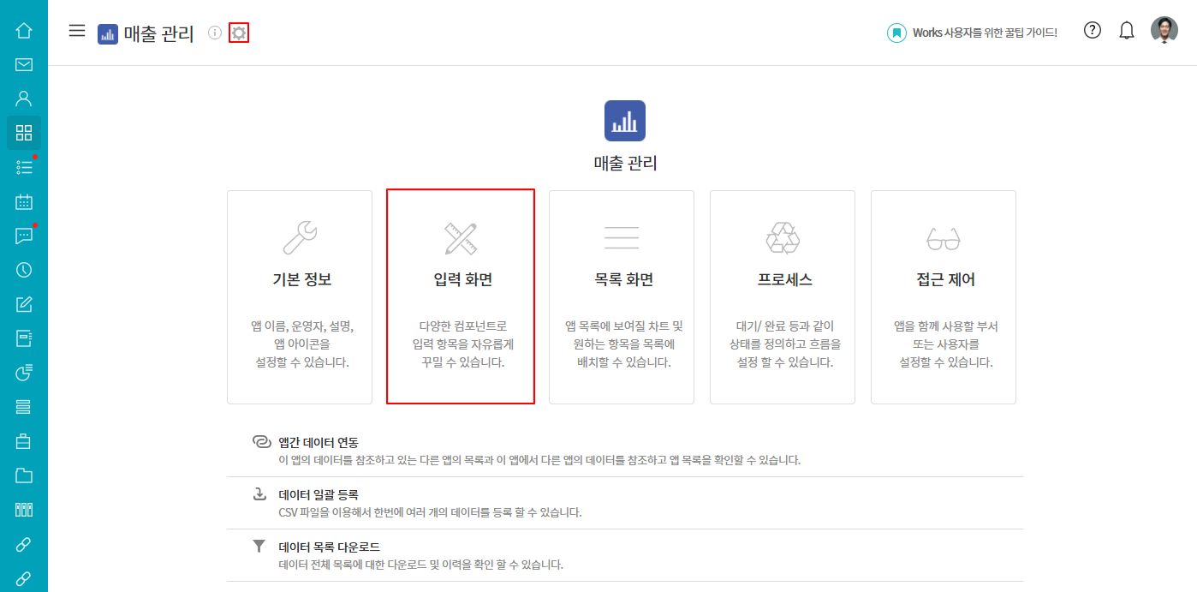Click the info icon beside app title

pyautogui.click(x=215, y=33)
